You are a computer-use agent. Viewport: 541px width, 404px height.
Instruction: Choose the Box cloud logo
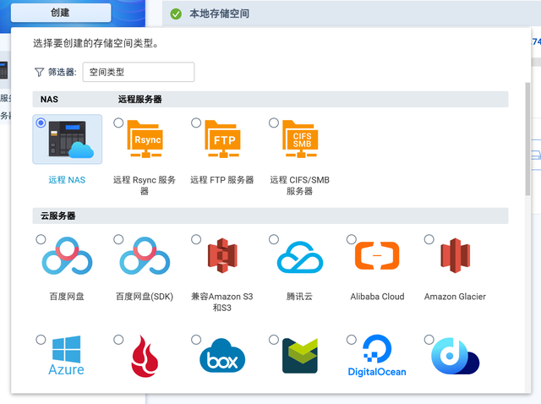click(x=222, y=356)
